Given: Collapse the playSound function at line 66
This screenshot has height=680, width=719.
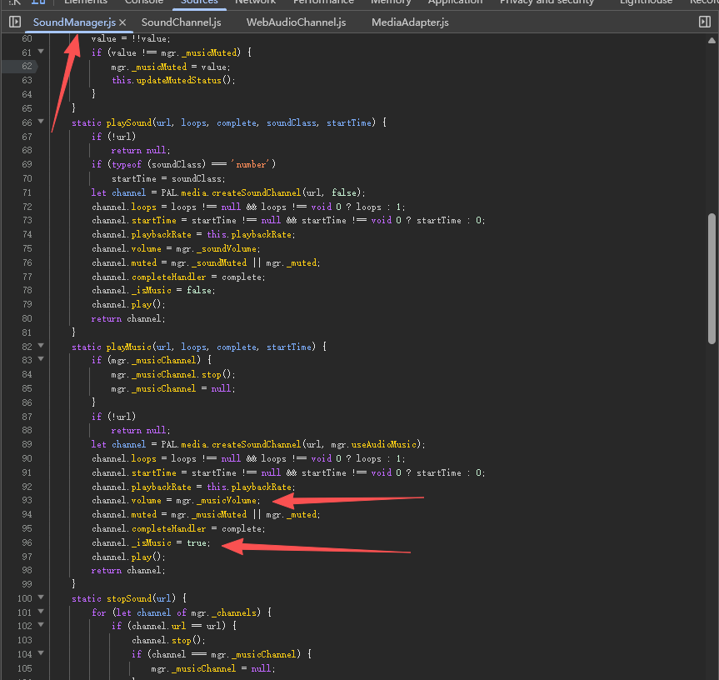Looking at the screenshot, I should pyautogui.click(x=42, y=122).
